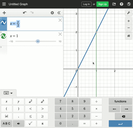Zoom in on the graph
133x128 pixels.
click(x=129, y=21)
